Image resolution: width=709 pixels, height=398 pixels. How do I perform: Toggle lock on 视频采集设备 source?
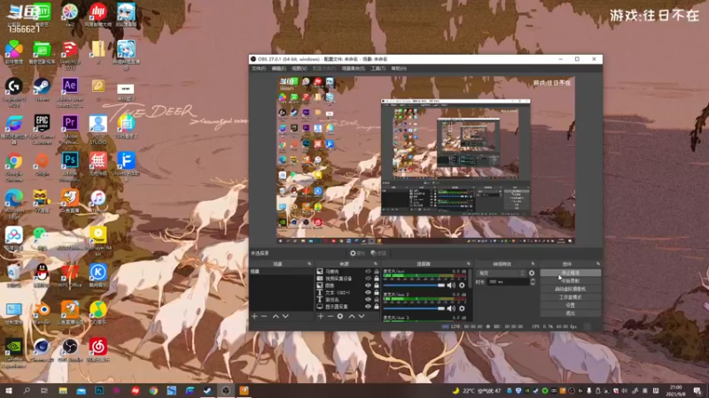coord(376,279)
